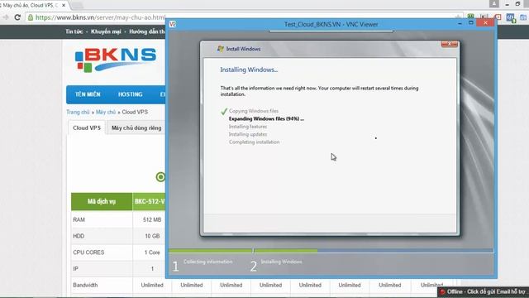Click the green face extension icon

470,17
